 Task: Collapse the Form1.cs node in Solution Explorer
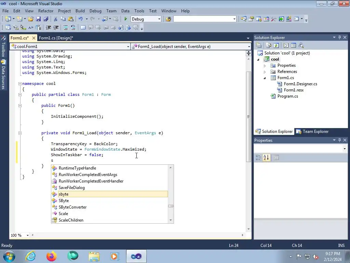point(265,78)
